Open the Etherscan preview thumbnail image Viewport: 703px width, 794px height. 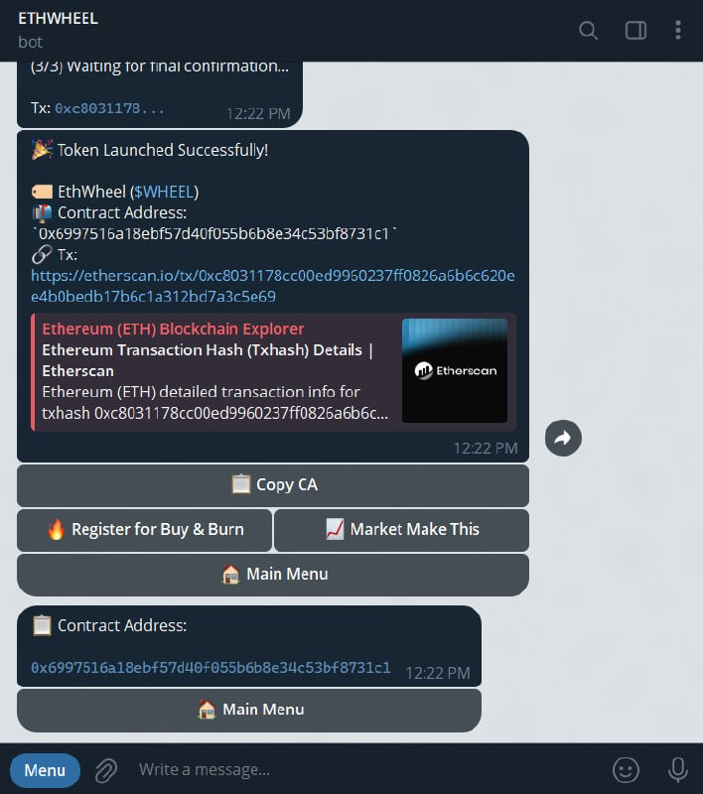[x=455, y=370]
